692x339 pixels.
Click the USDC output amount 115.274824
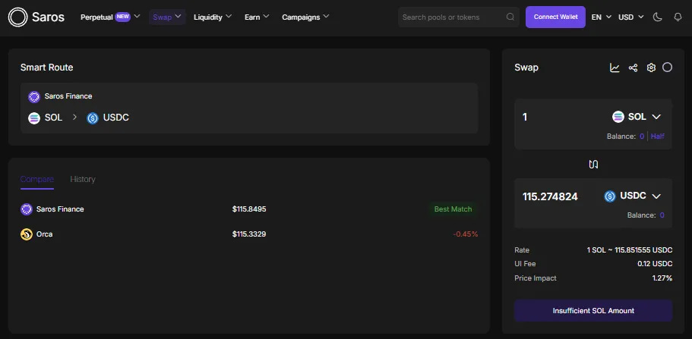(550, 197)
